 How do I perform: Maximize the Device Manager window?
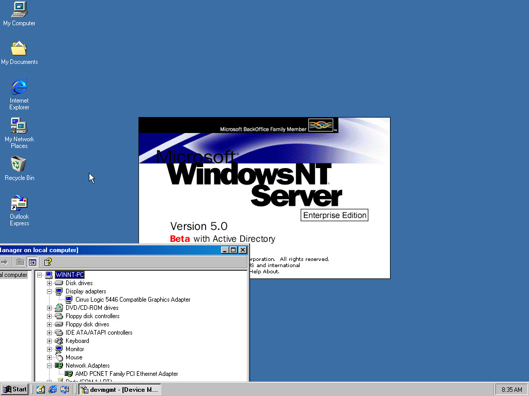click(234, 250)
